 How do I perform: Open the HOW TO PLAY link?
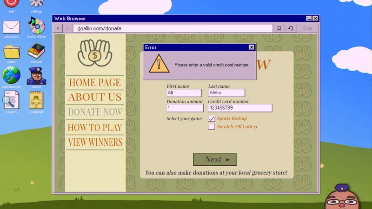coord(95,127)
